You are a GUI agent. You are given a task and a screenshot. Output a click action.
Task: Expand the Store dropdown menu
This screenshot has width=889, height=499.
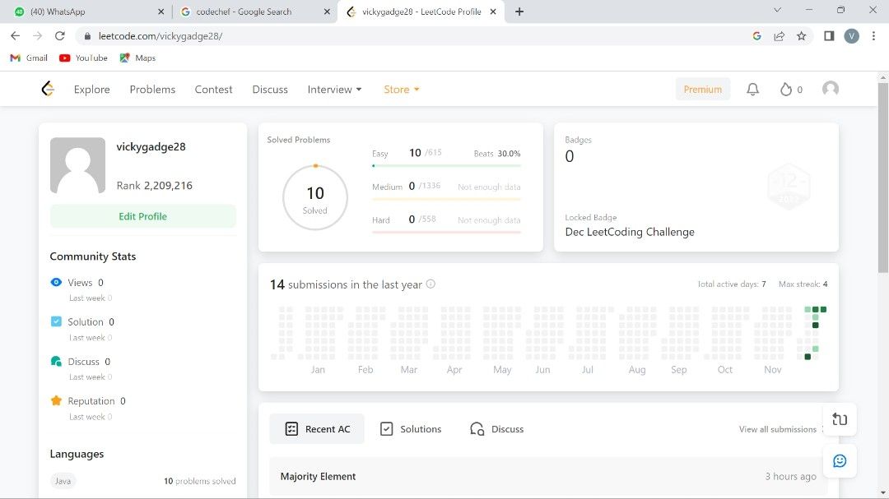tap(401, 90)
